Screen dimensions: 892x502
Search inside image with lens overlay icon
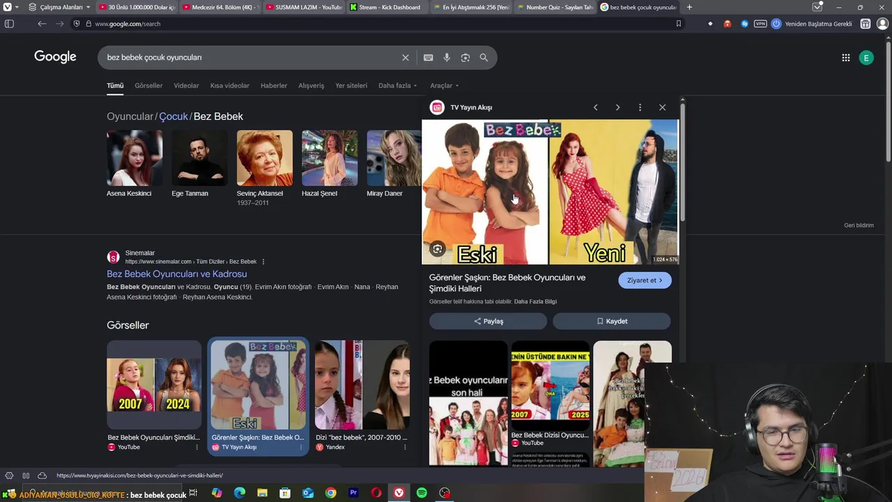(438, 249)
